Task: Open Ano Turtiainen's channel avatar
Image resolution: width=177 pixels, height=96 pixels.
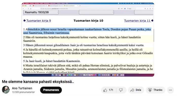Action: [6, 90]
